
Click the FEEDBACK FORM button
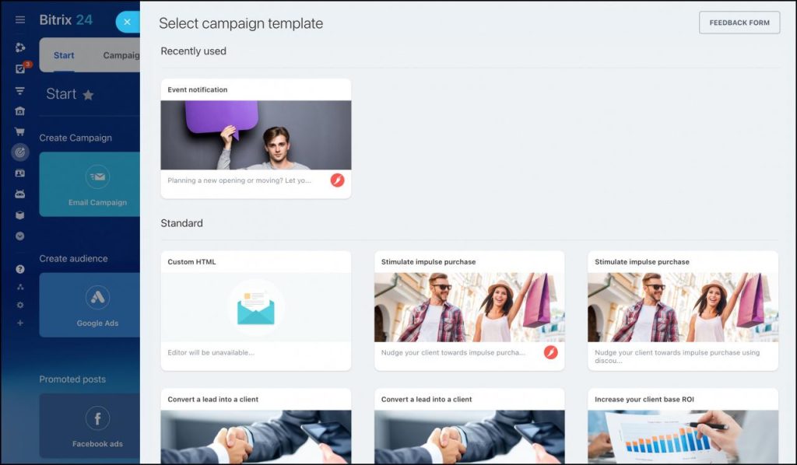[739, 23]
